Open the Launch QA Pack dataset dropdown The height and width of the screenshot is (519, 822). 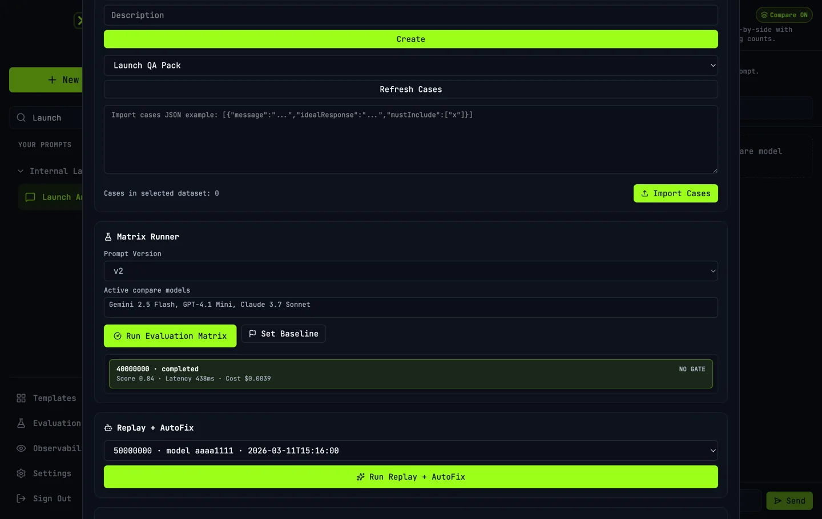[410, 66]
